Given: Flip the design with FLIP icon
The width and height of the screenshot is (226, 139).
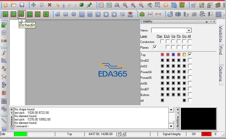Looking at the screenshot, I should pyautogui.click(x=182, y=5).
